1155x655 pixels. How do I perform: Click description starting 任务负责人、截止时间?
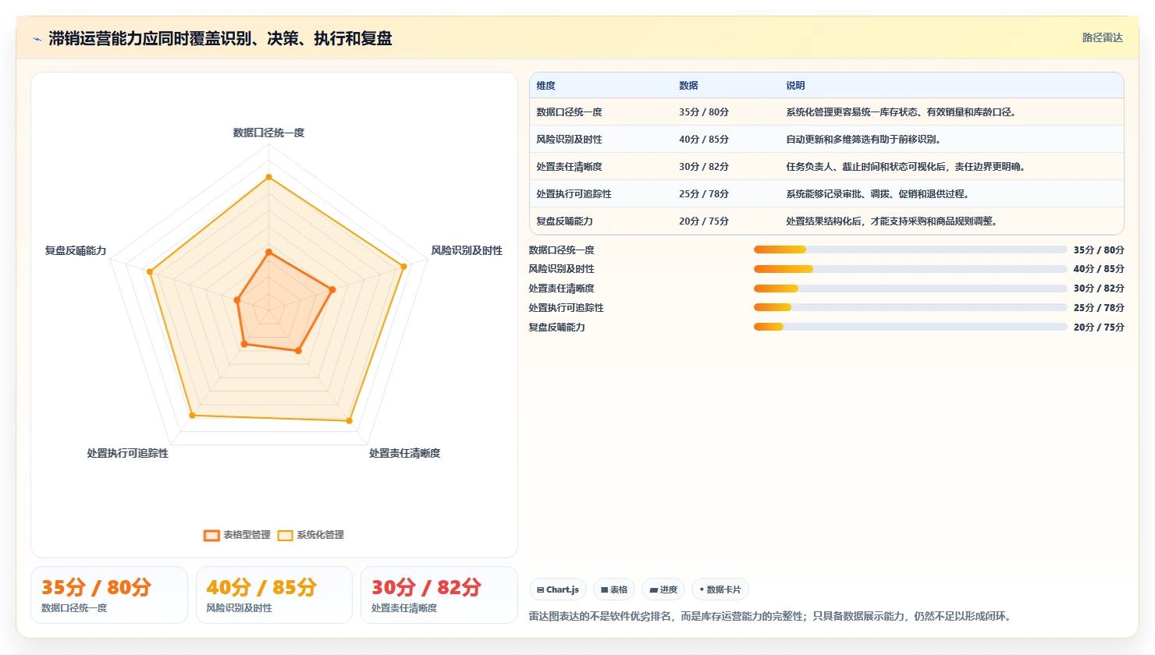907,167
